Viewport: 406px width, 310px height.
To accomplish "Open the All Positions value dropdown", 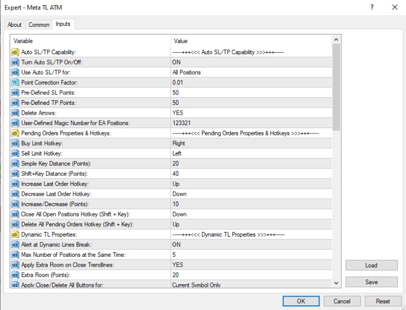I will tap(251, 72).
